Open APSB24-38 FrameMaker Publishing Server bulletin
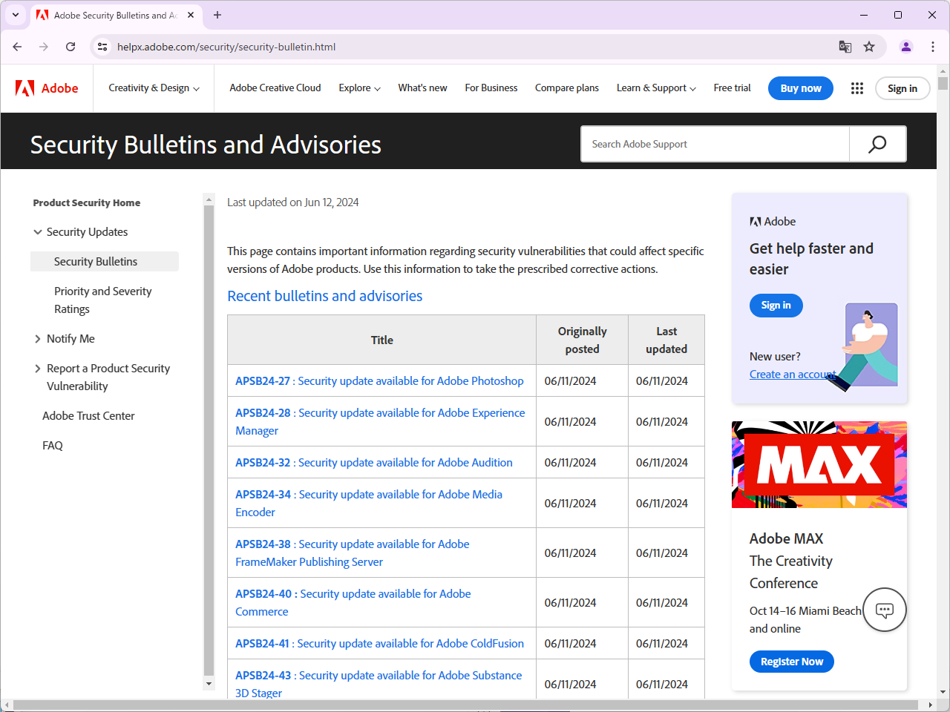Image resolution: width=950 pixels, height=712 pixels. tap(353, 553)
